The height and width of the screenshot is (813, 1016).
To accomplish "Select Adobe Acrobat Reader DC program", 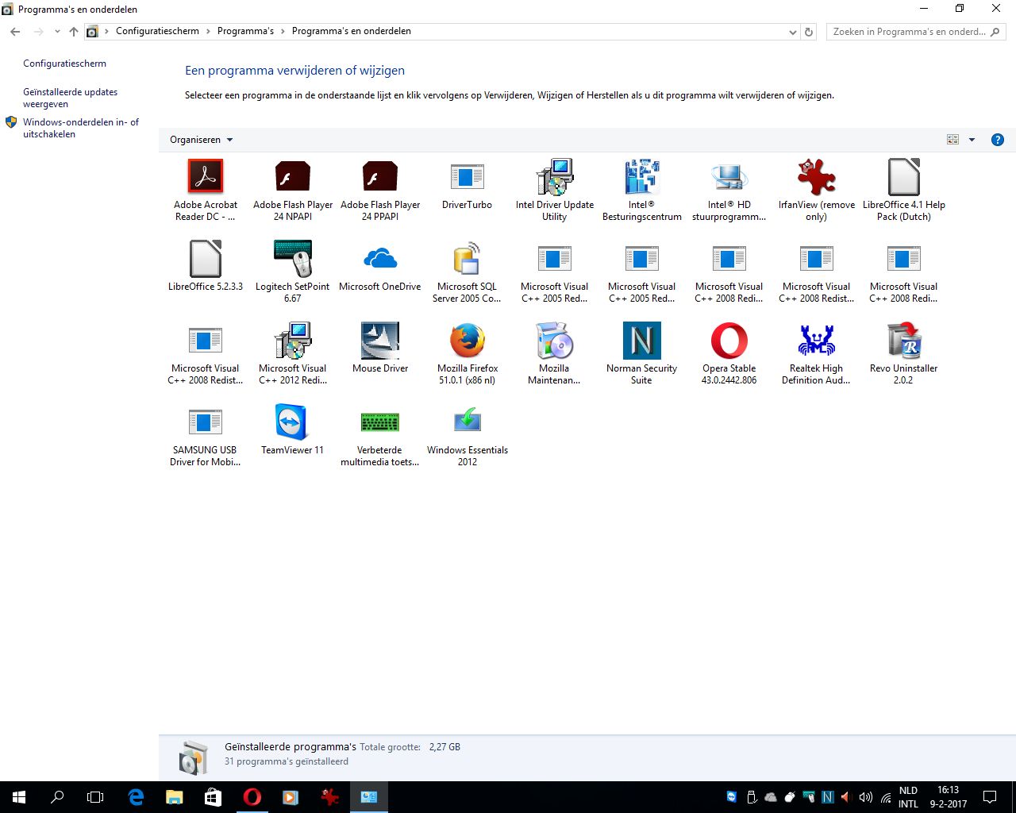I will pyautogui.click(x=206, y=191).
